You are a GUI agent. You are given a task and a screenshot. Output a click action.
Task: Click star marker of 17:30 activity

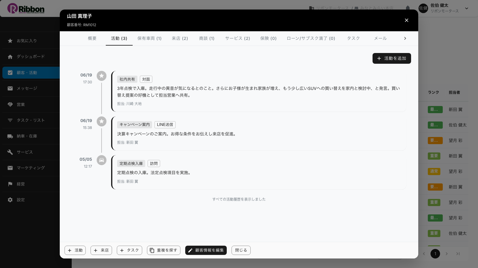click(102, 76)
